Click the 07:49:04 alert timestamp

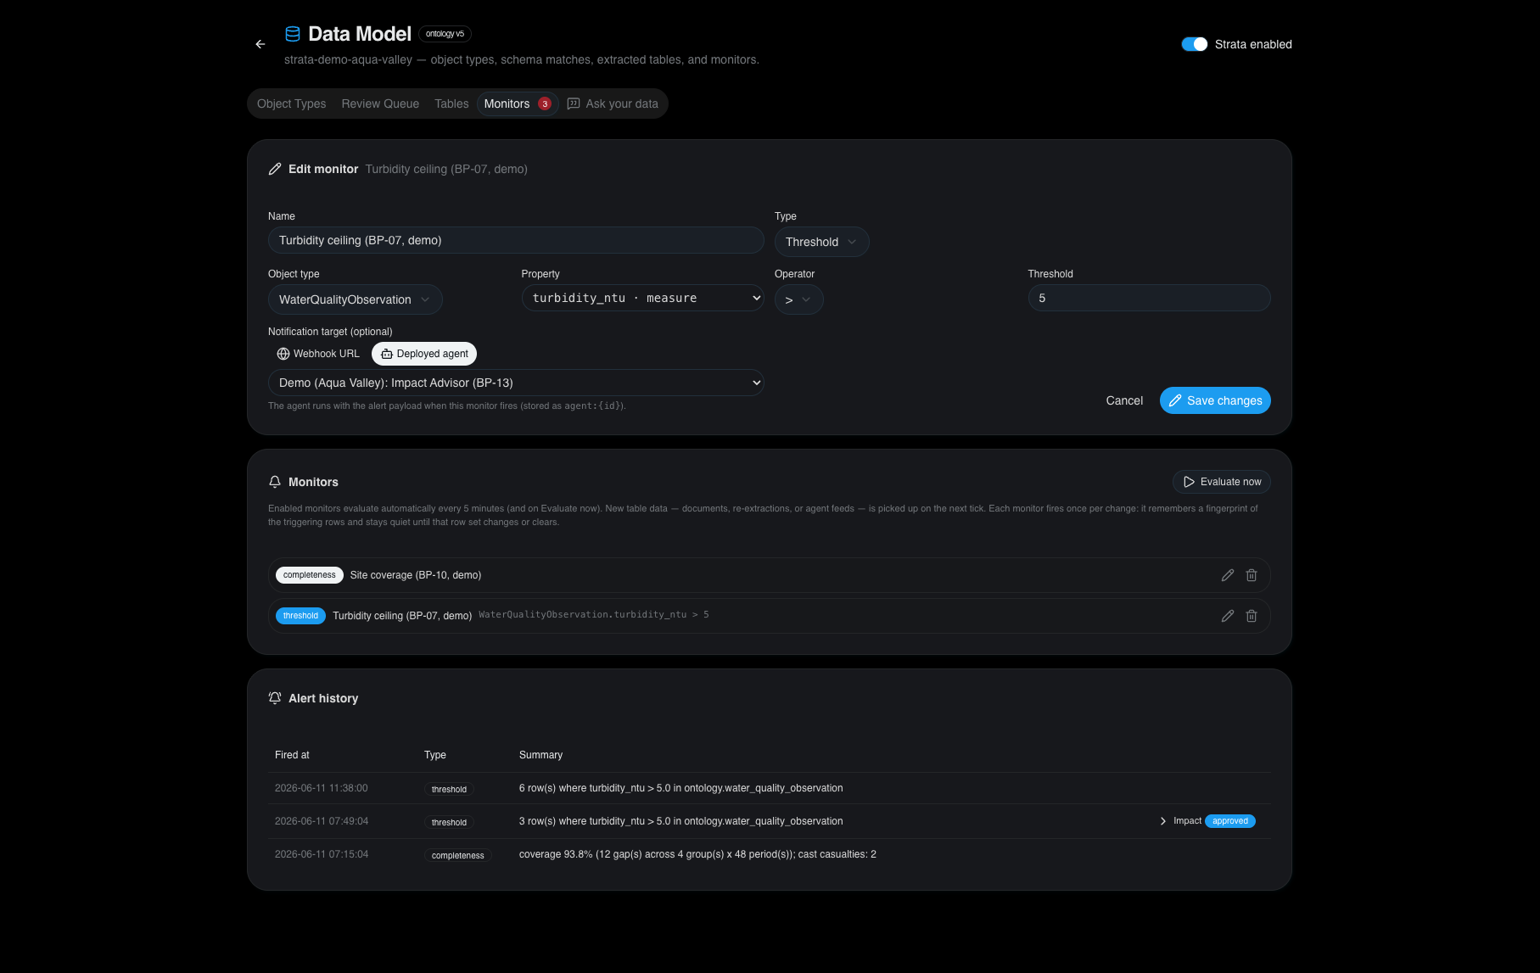point(322,821)
